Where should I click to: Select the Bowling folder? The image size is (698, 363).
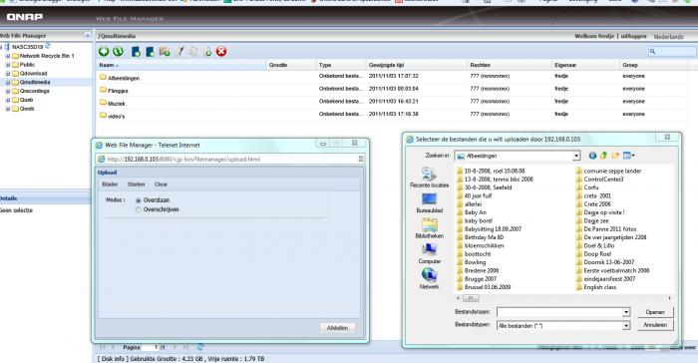[472, 262]
